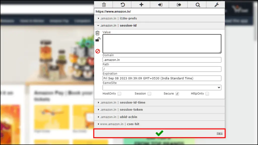This screenshot has height=145, width=258.
Task: Delete the session-id cookie with its trash icon
Action: click(x=98, y=33)
